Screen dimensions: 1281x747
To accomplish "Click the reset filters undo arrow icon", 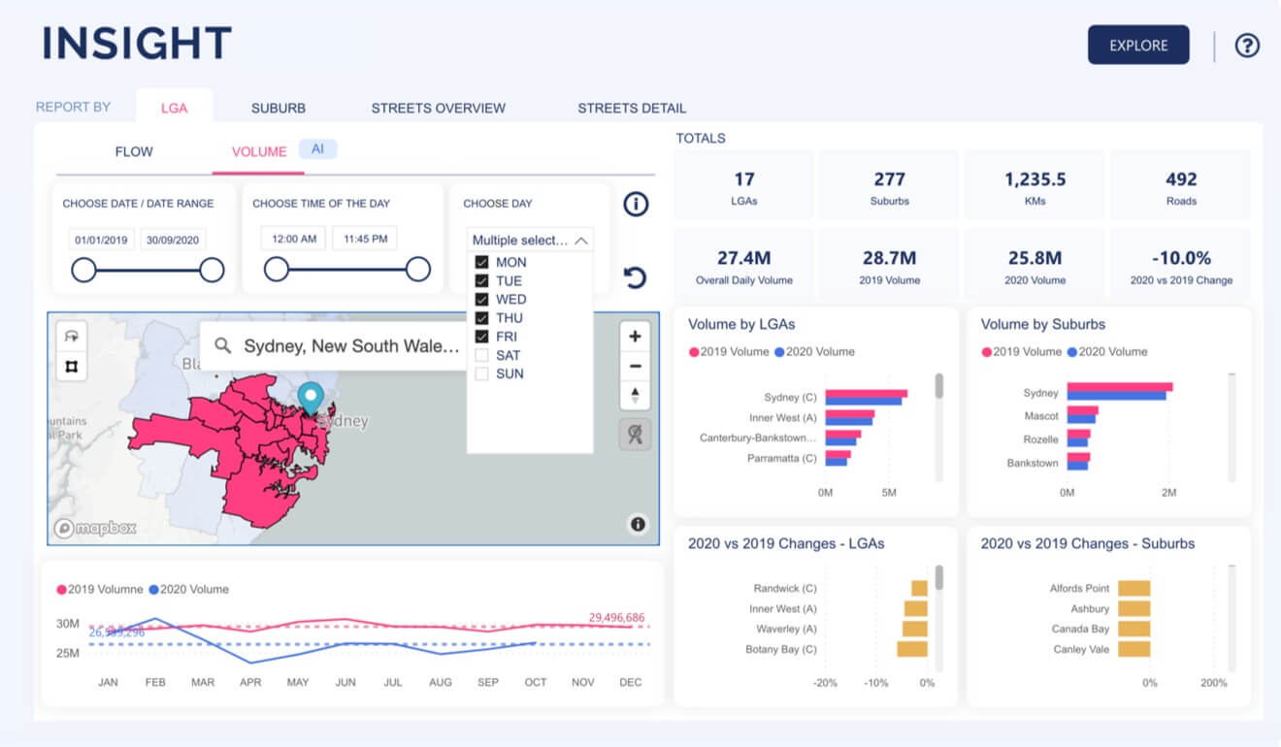I will (635, 278).
